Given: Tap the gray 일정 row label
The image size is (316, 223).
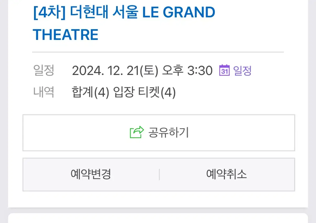Looking at the screenshot, I should click(43, 70).
